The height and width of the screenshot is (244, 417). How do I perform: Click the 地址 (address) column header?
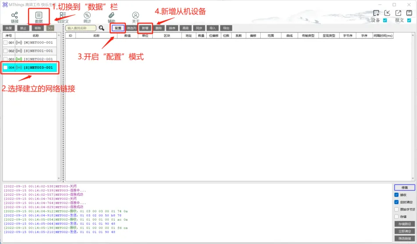click(189, 36)
